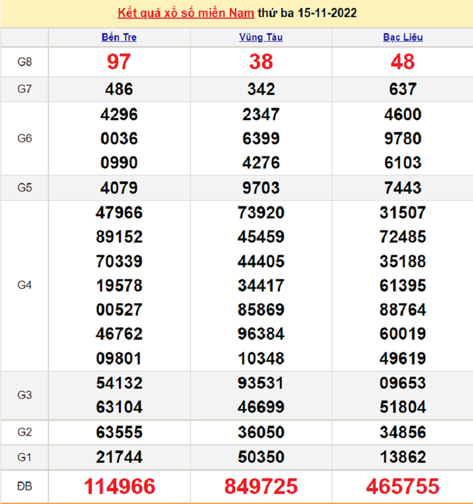The image size is (473, 504).
Task: Click the Bạc Liêu G8 number 48
Action: pos(403,62)
